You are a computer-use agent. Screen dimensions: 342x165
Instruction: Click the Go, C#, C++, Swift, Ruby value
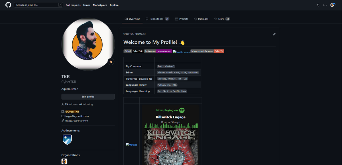coord(172,91)
